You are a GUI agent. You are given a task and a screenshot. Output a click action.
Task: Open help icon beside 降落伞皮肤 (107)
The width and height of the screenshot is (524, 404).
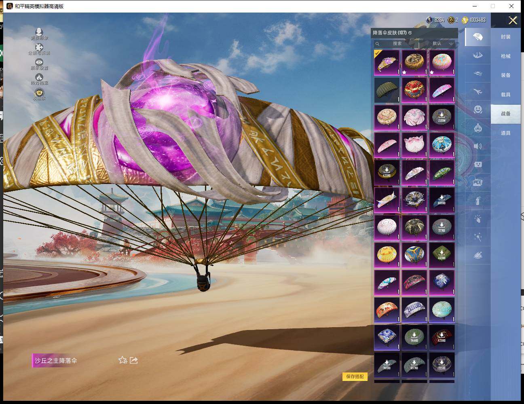[x=410, y=33]
